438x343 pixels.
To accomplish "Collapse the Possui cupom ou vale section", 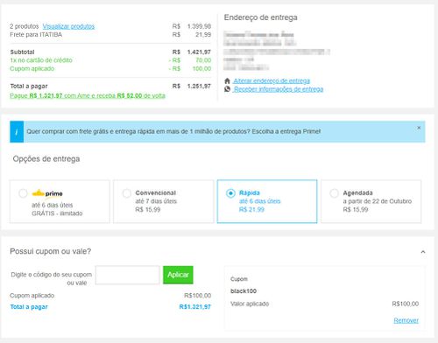I will pos(423,252).
